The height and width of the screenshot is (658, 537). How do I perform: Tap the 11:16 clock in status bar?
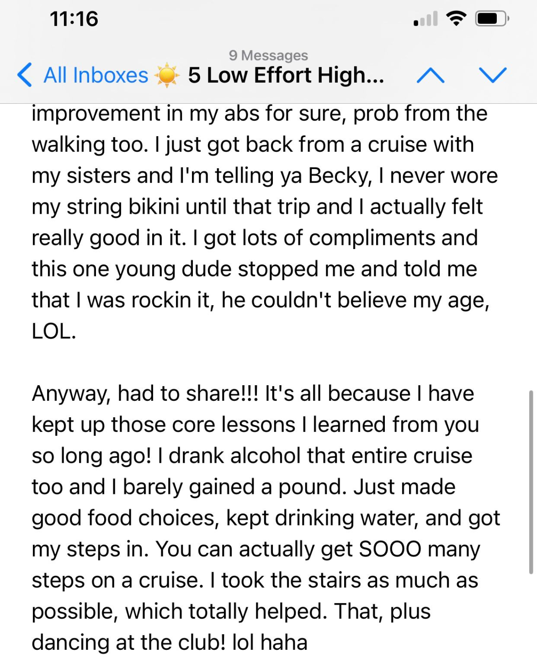74,19
